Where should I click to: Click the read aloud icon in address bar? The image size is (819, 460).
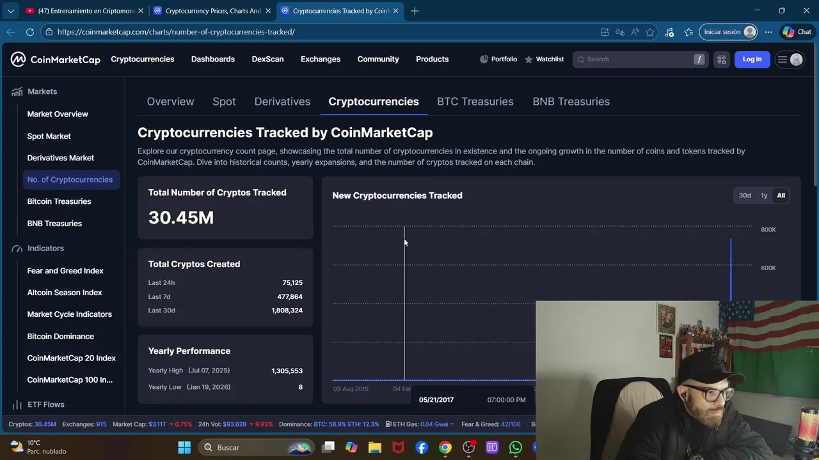[635, 32]
